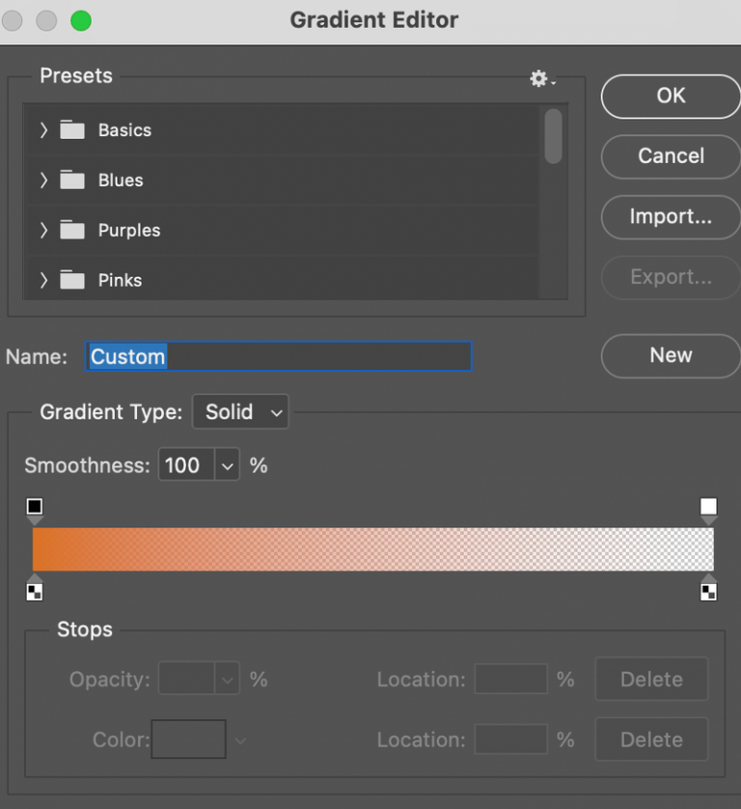
Task: Open the Gradient Type dropdown
Action: [240, 411]
